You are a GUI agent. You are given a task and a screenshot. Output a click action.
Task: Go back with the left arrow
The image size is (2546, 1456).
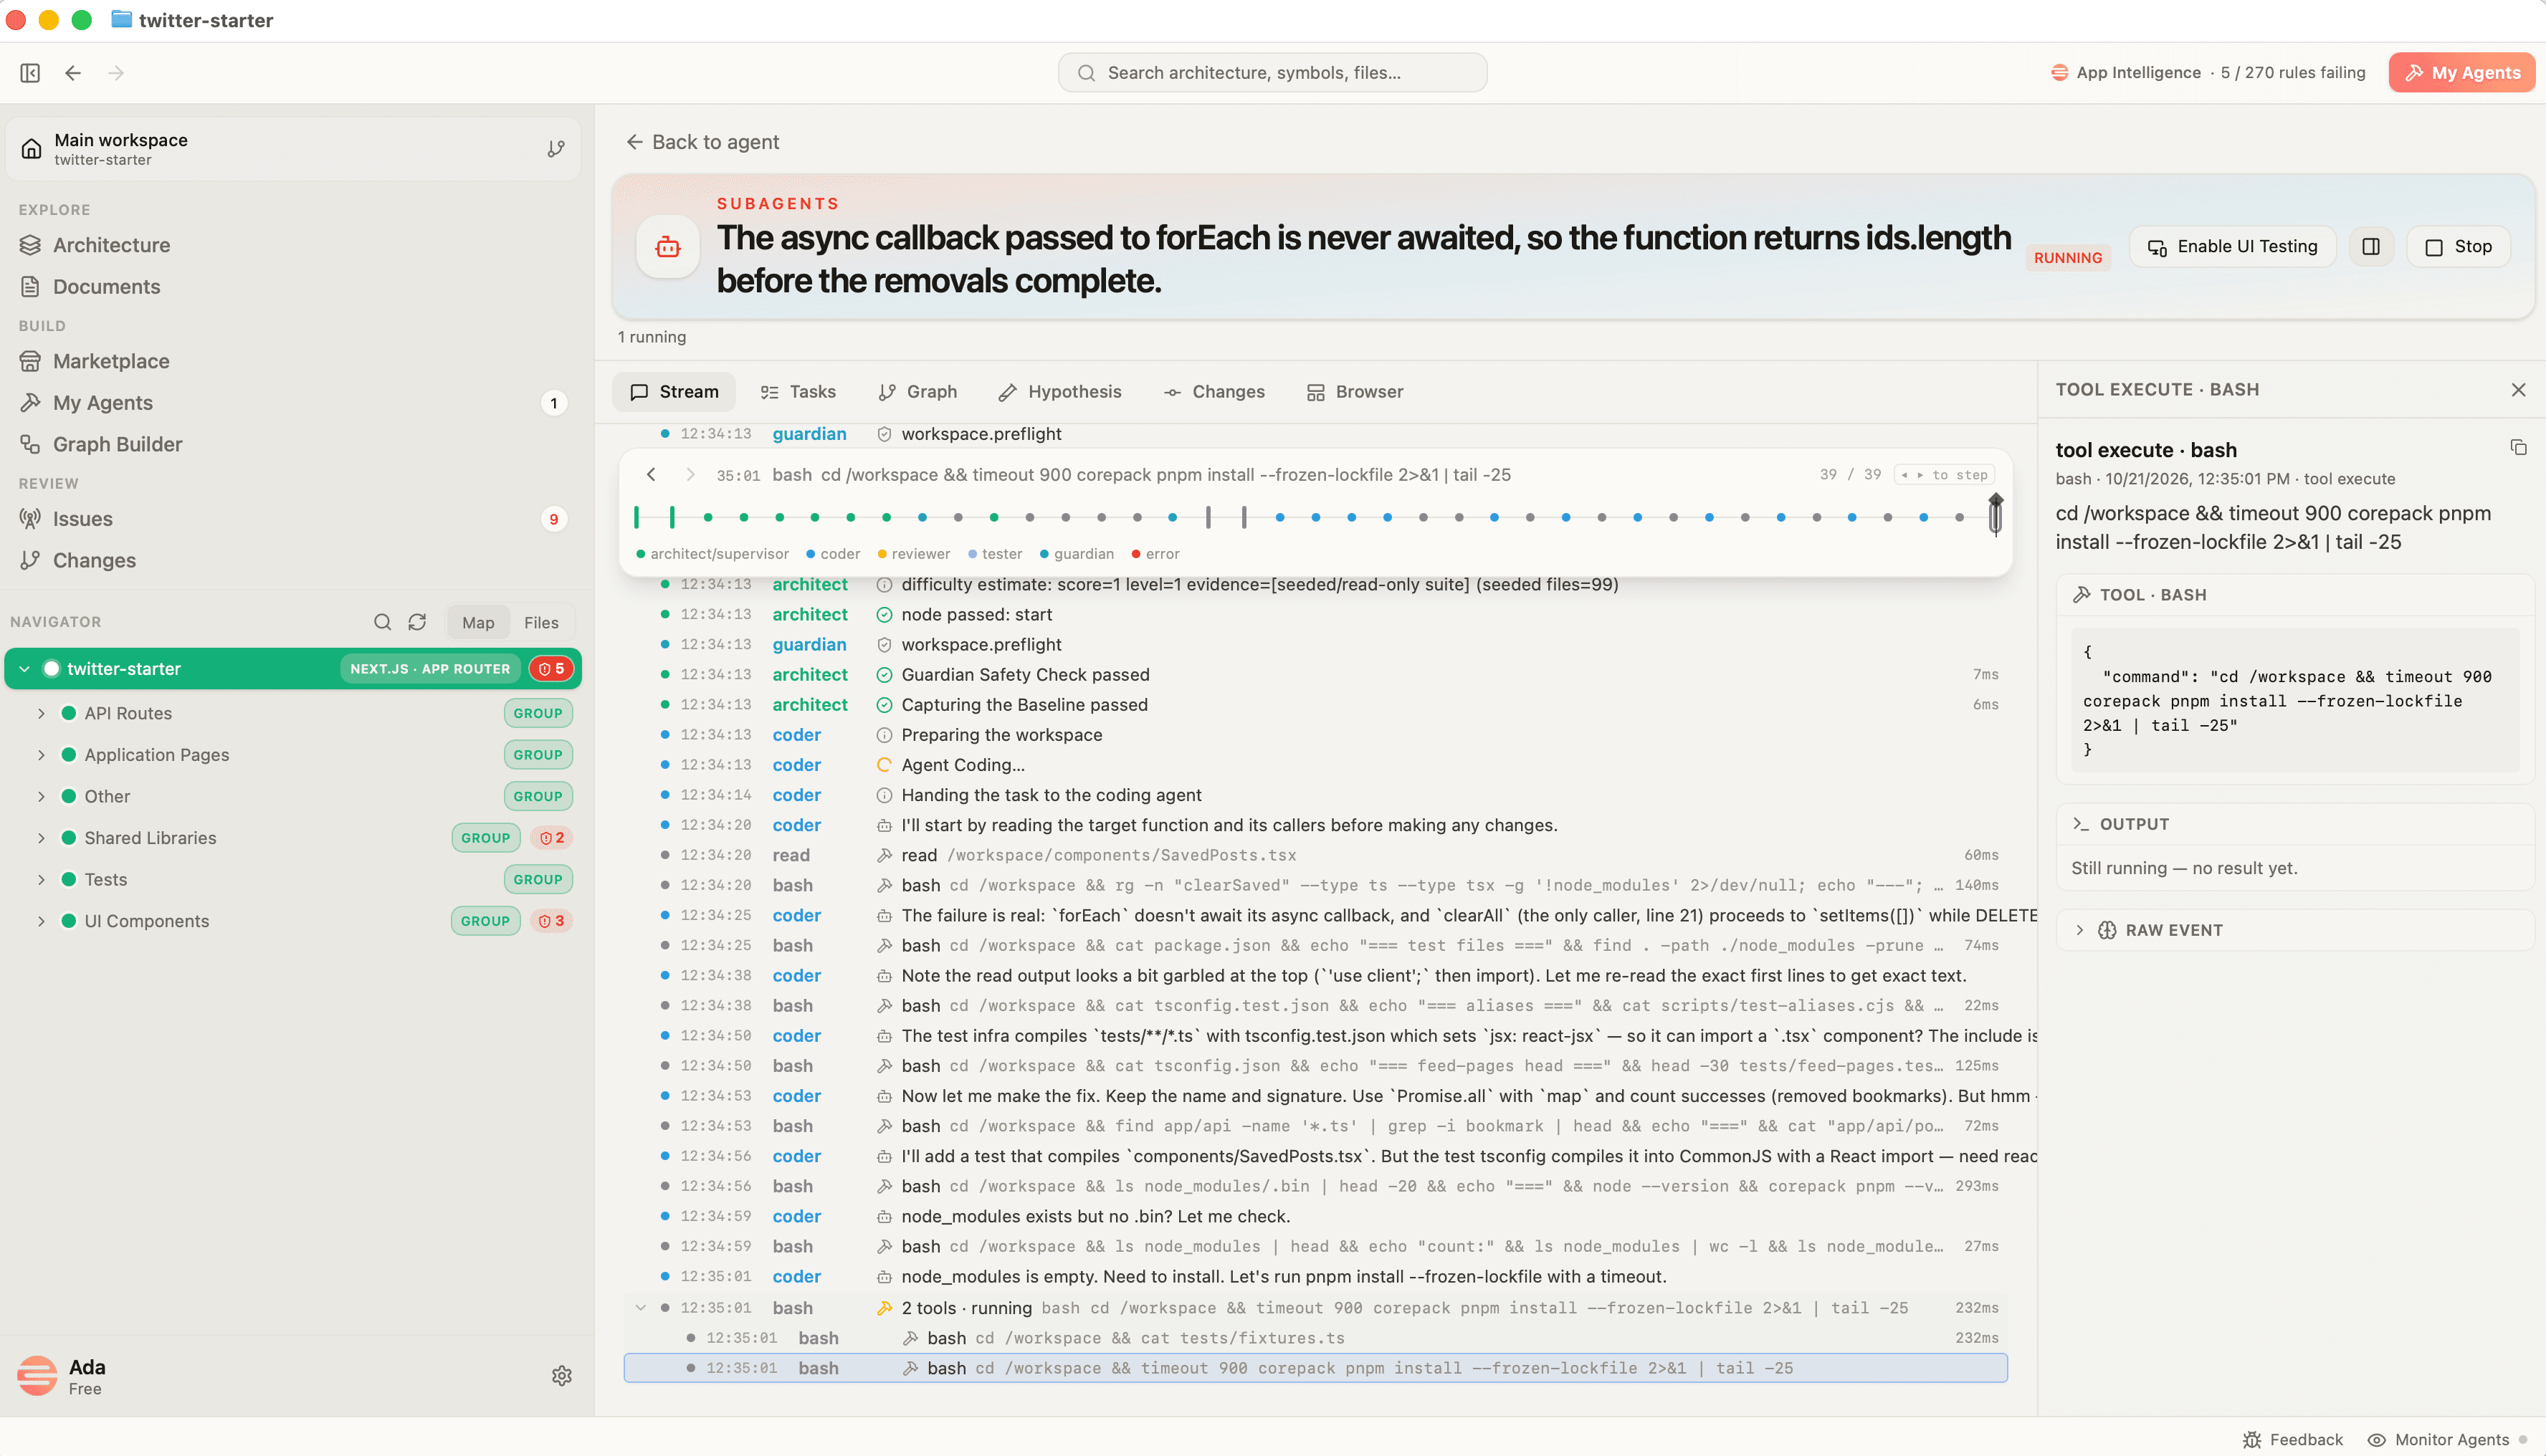[73, 73]
